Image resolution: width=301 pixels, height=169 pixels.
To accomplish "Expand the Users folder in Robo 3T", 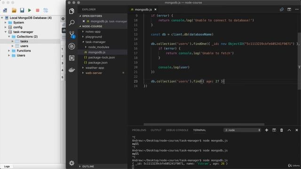I will (9, 55).
